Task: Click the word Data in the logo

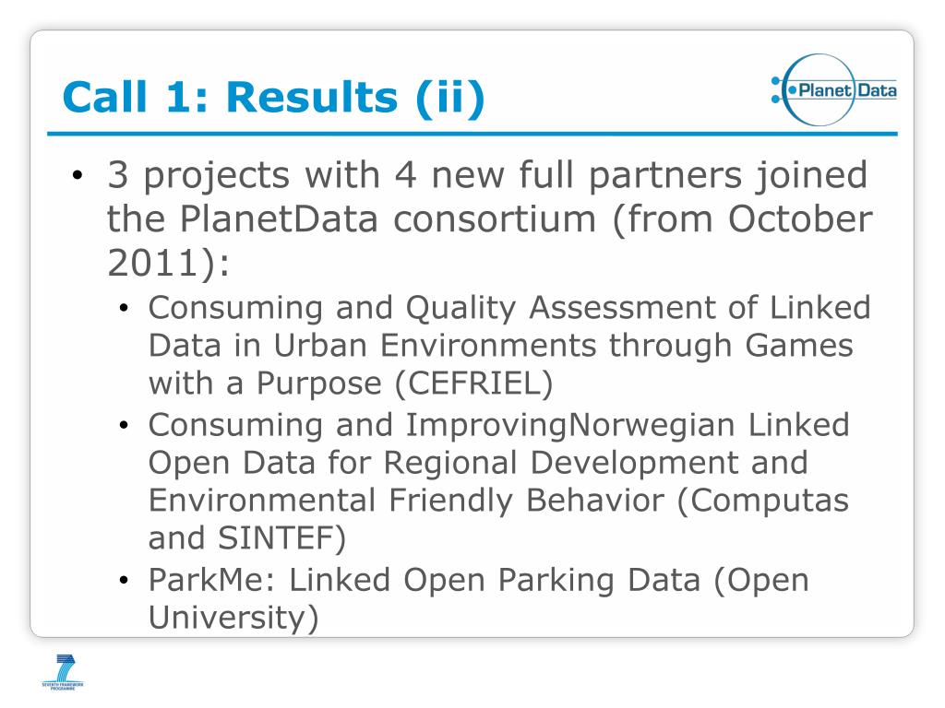Action: point(877,90)
